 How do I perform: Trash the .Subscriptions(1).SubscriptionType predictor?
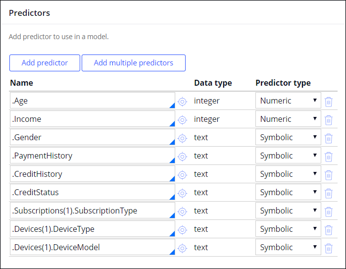click(x=328, y=211)
